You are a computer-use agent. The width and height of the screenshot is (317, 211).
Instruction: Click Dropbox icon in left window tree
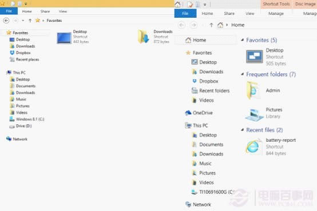(12, 53)
